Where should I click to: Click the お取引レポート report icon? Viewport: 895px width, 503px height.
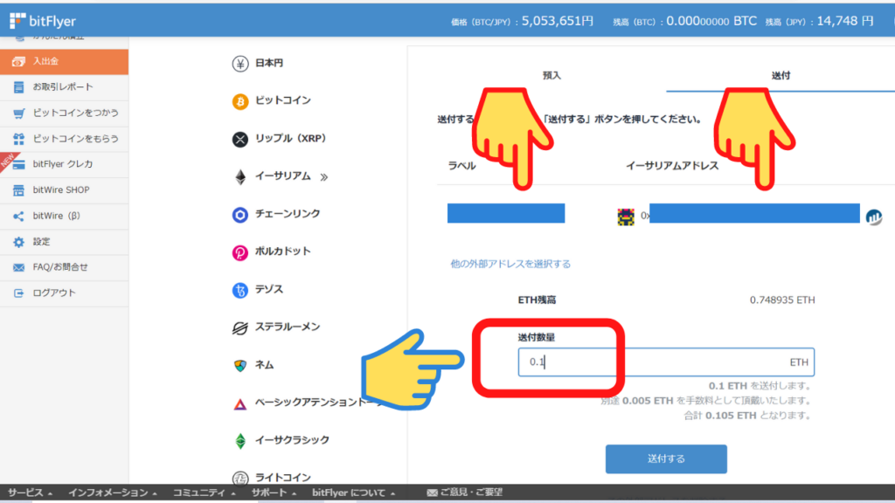click(19, 86)
